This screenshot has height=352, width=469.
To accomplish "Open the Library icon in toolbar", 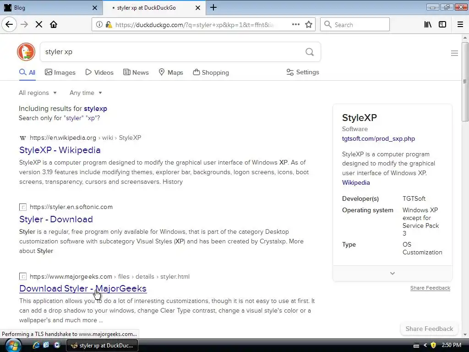I will [x=428, y=25].
